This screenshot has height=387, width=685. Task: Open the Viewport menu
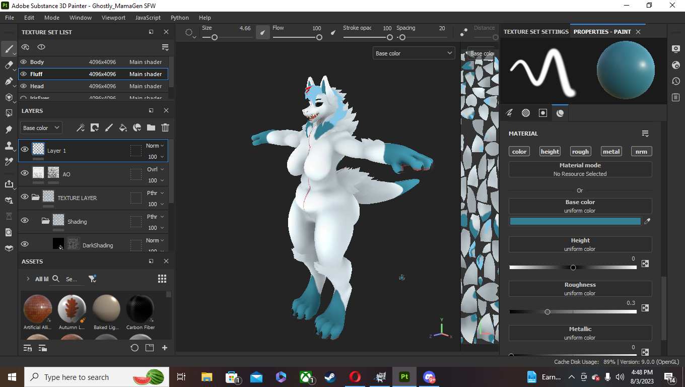point(113,18)
